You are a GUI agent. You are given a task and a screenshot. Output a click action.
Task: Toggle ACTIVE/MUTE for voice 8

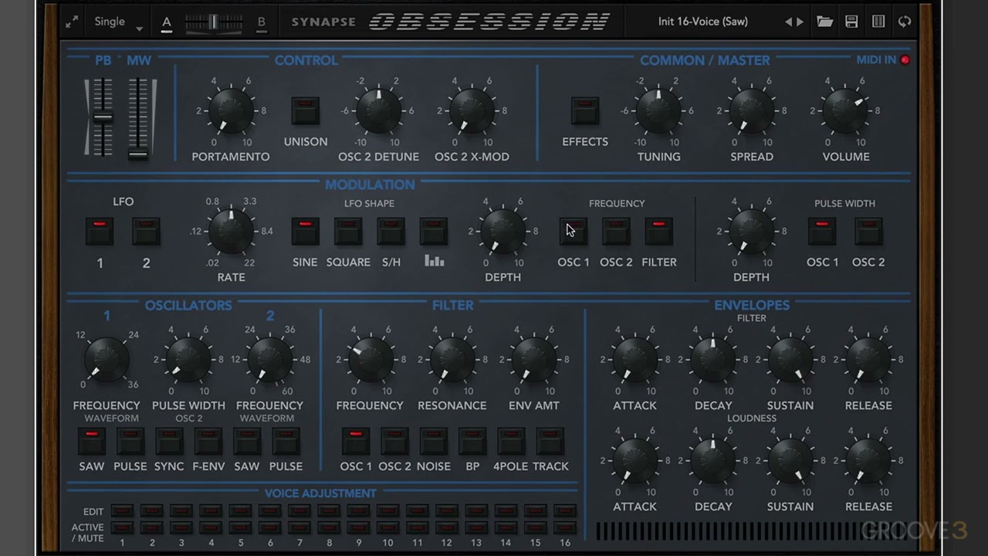click(329, 527)
